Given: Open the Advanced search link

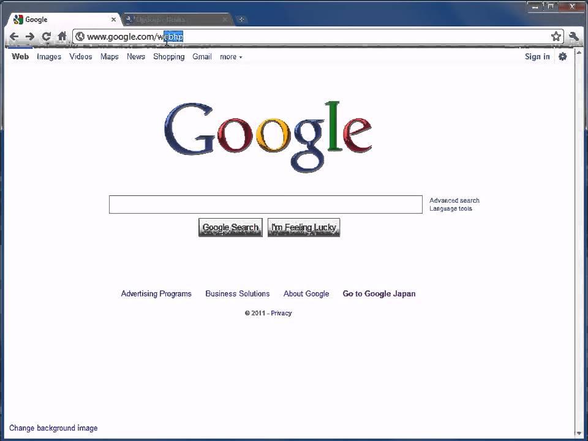Looking at the screenshot, I should 454,201.
